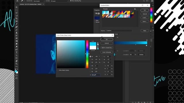184x103 pixels.
Task: Select the Crop tool
Action: pos(17,18)
